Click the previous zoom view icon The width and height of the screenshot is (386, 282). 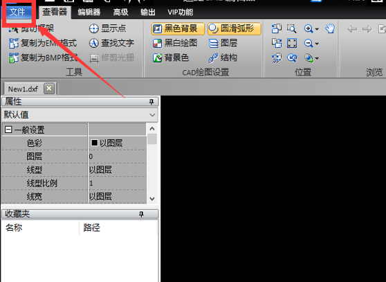[292, 58]
